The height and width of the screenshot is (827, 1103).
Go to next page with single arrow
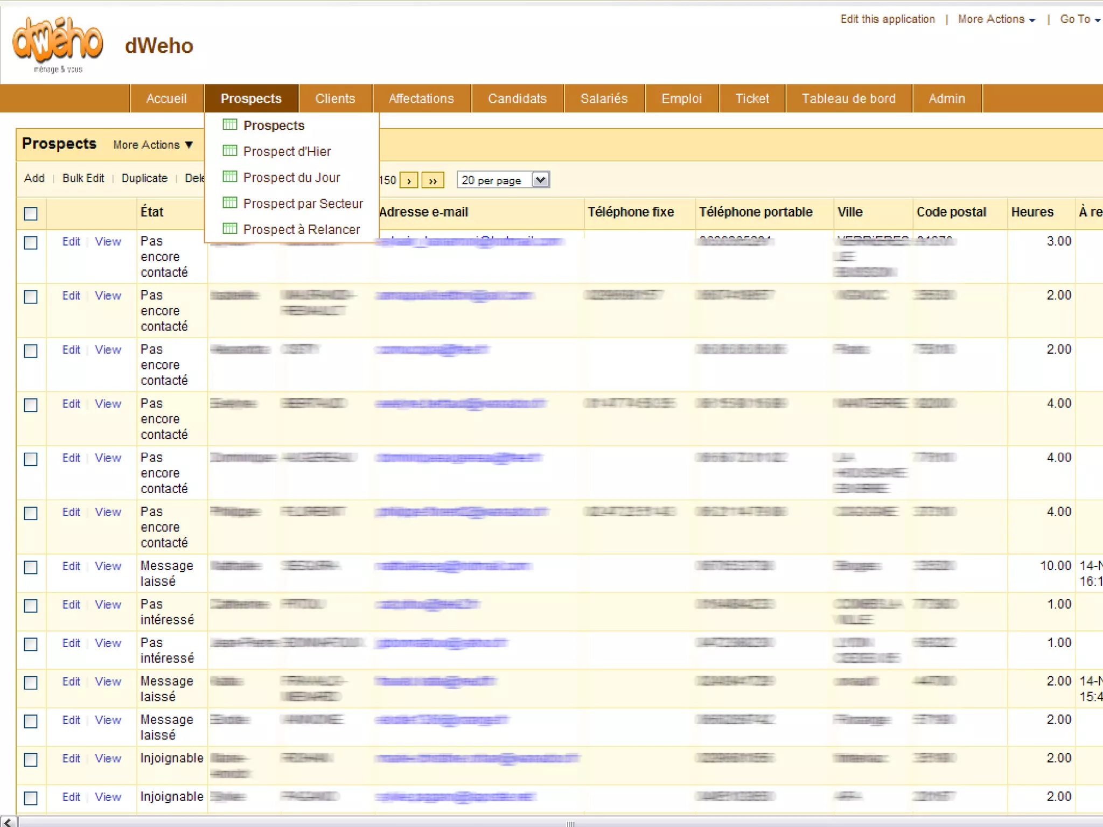coord(409,180)
